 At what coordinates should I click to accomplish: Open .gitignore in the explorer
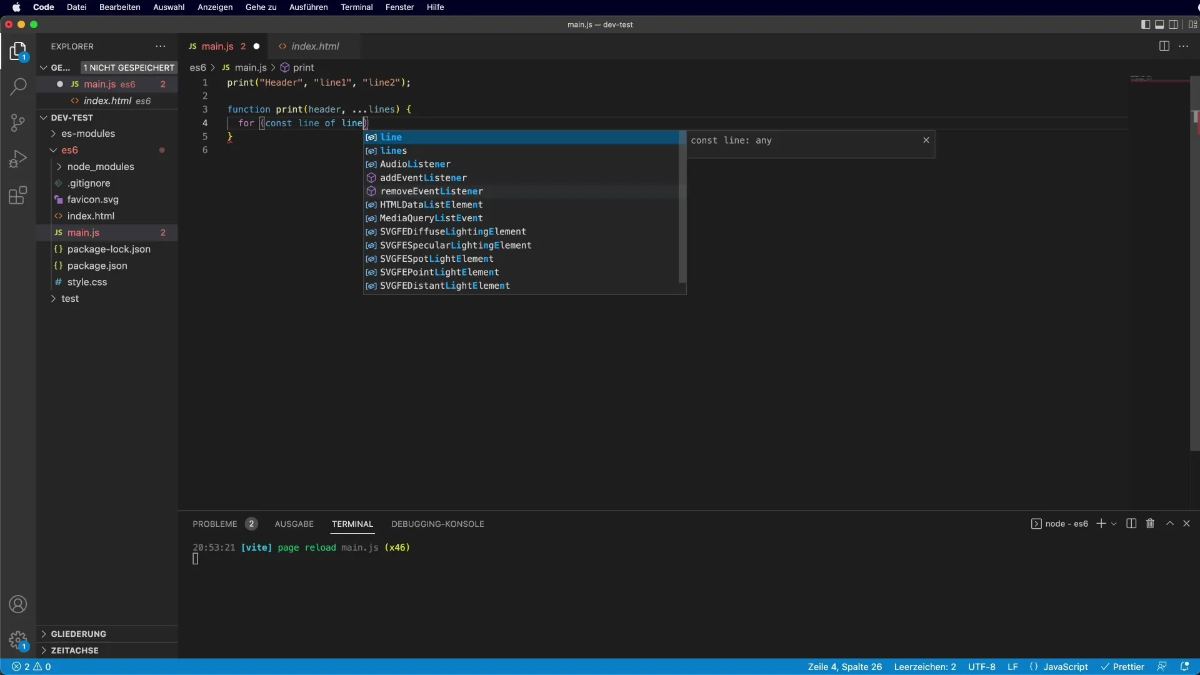[89, 183]
